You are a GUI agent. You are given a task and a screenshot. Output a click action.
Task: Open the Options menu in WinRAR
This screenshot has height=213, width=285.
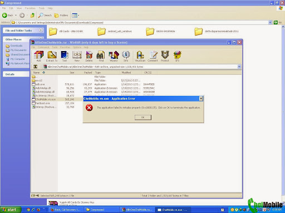(x=77, y=47)
